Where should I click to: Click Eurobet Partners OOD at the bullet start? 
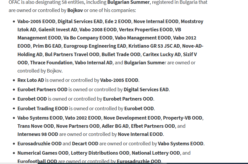pos(42,89)
